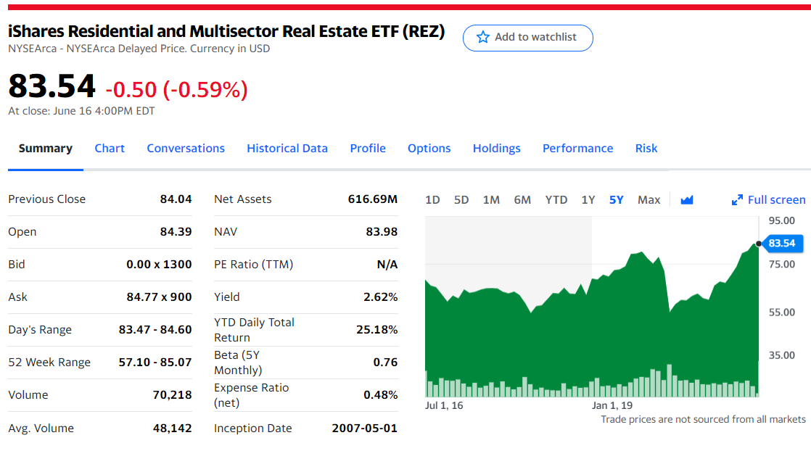Switch chart to YTD view
This screenshot has width=811, height=451.
click(556, 199)
